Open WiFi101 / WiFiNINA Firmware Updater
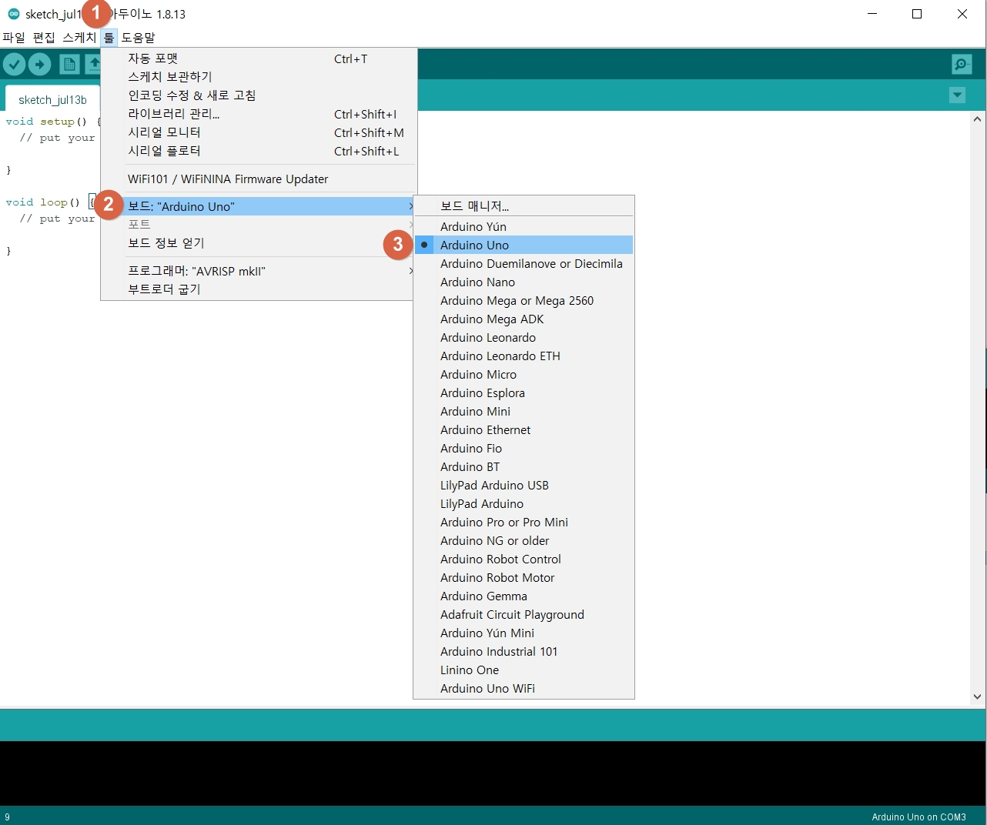 click(x=259, y=179)
